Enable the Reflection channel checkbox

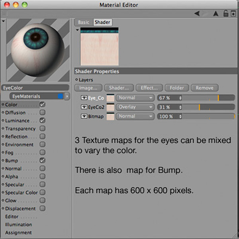(42, 136)
